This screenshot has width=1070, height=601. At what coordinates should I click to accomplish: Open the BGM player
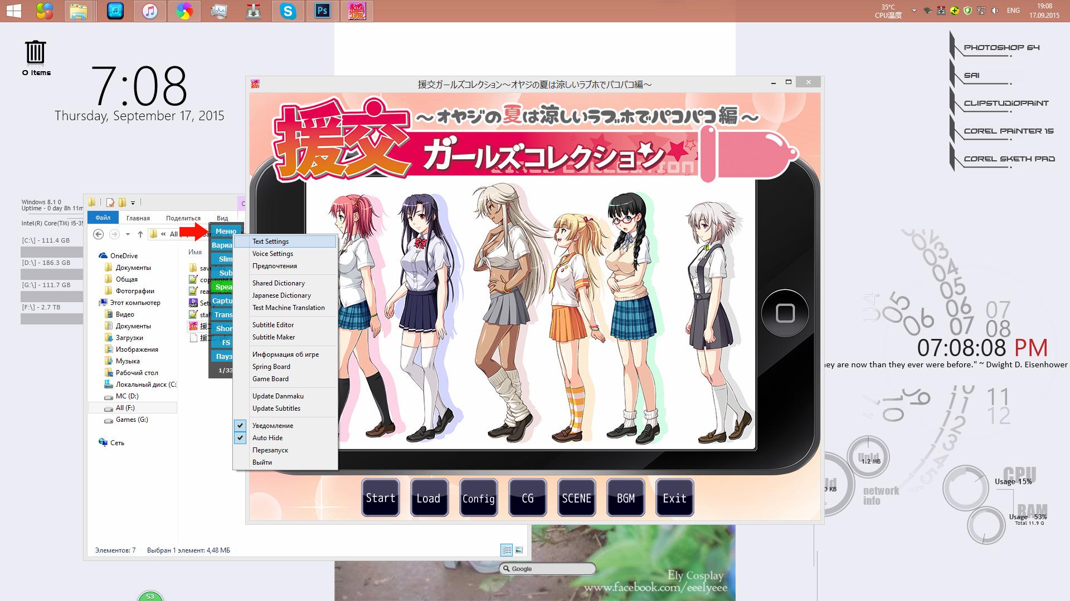625,498
